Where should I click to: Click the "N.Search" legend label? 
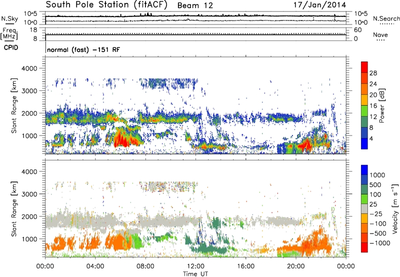click(x=386, y=18)
